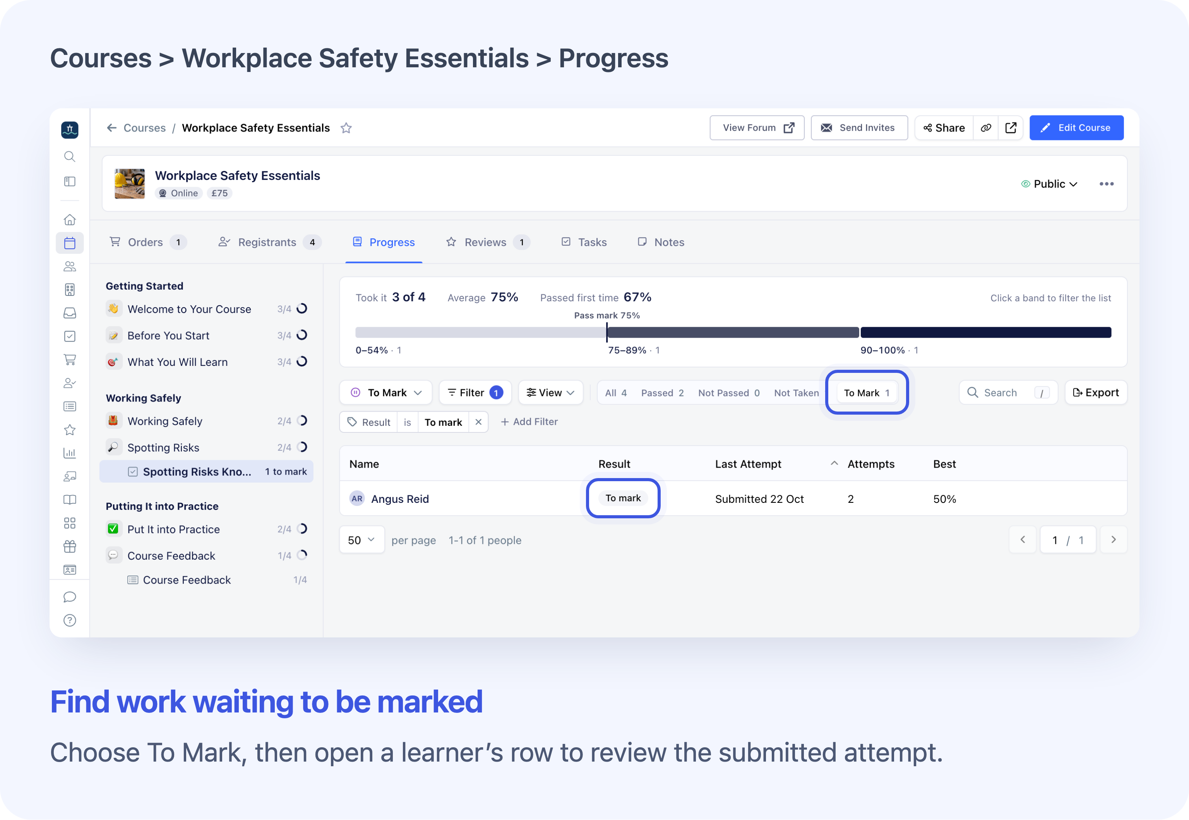Open the Public visibility dropdown
The width and height of the screenshot is (1189, 820).
click(x=1049, y=184)
